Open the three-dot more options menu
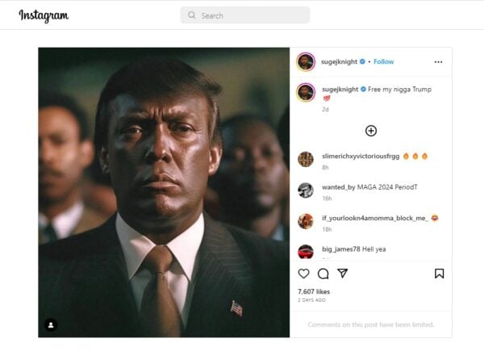 point(438,62)
